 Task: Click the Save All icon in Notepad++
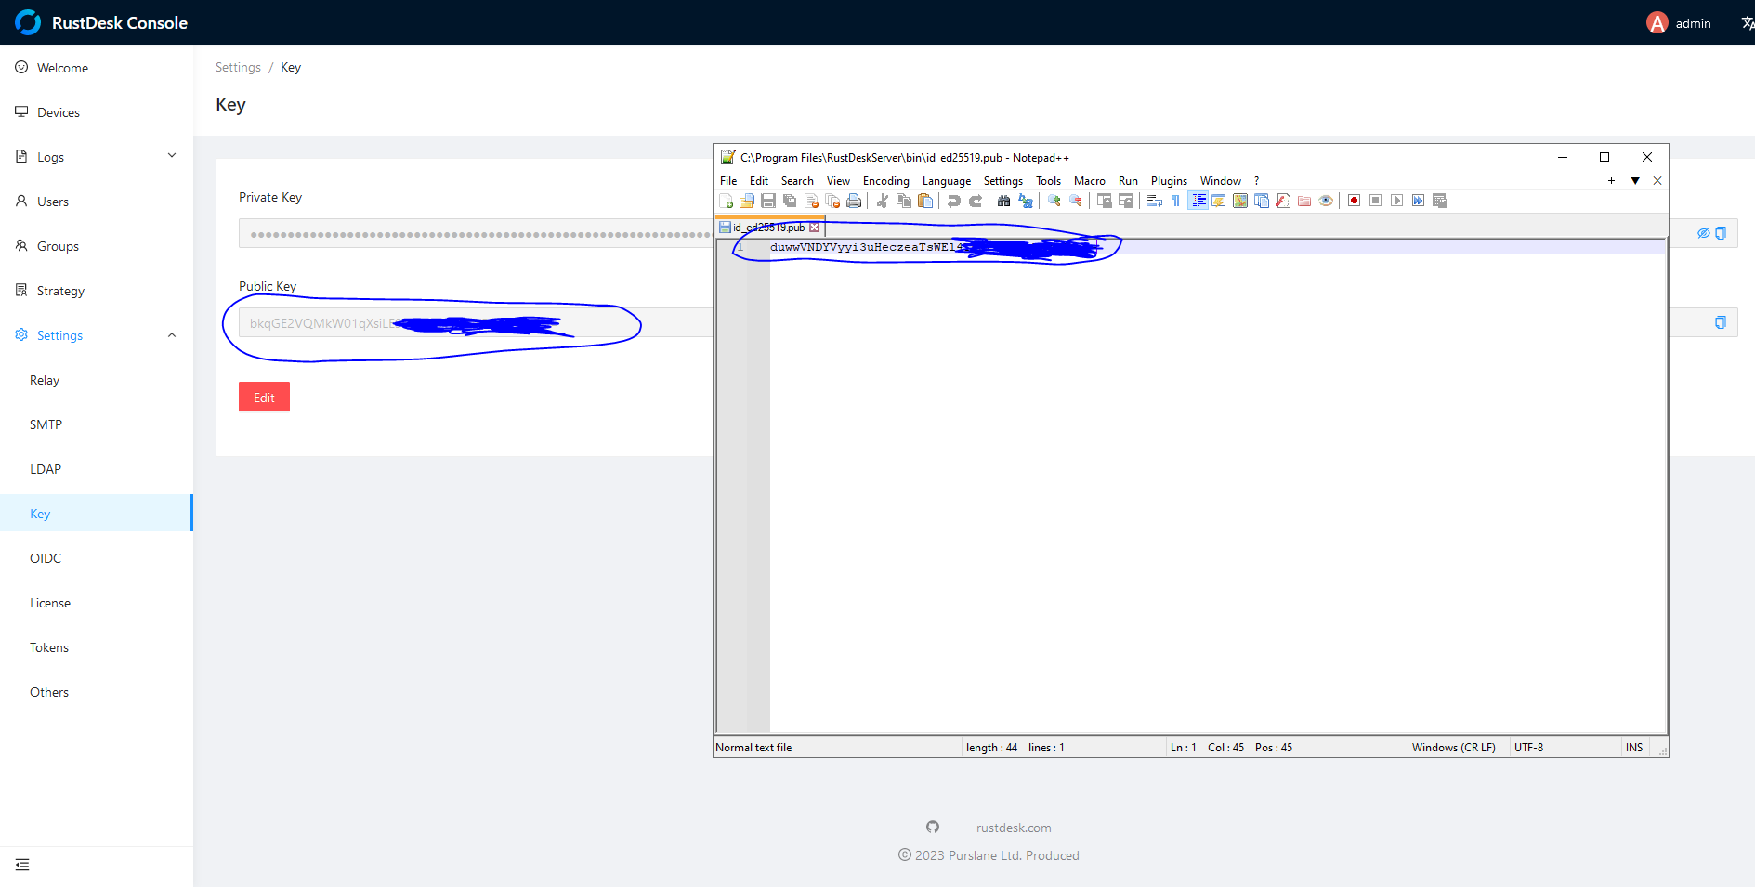(x=791, y=201)
